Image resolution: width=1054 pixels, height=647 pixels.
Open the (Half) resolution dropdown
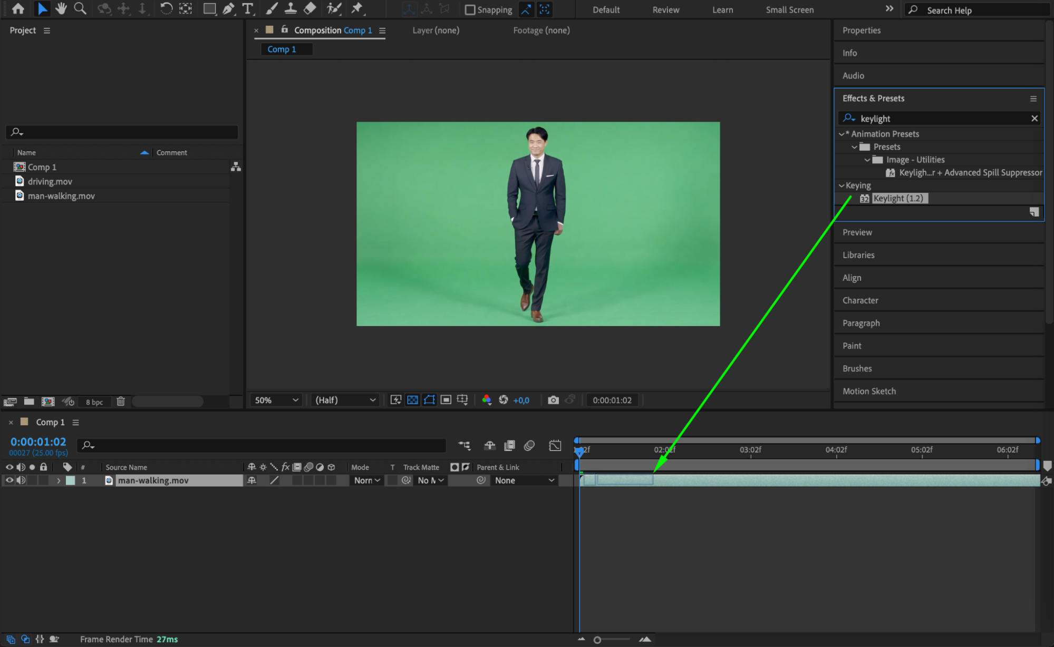345,400
